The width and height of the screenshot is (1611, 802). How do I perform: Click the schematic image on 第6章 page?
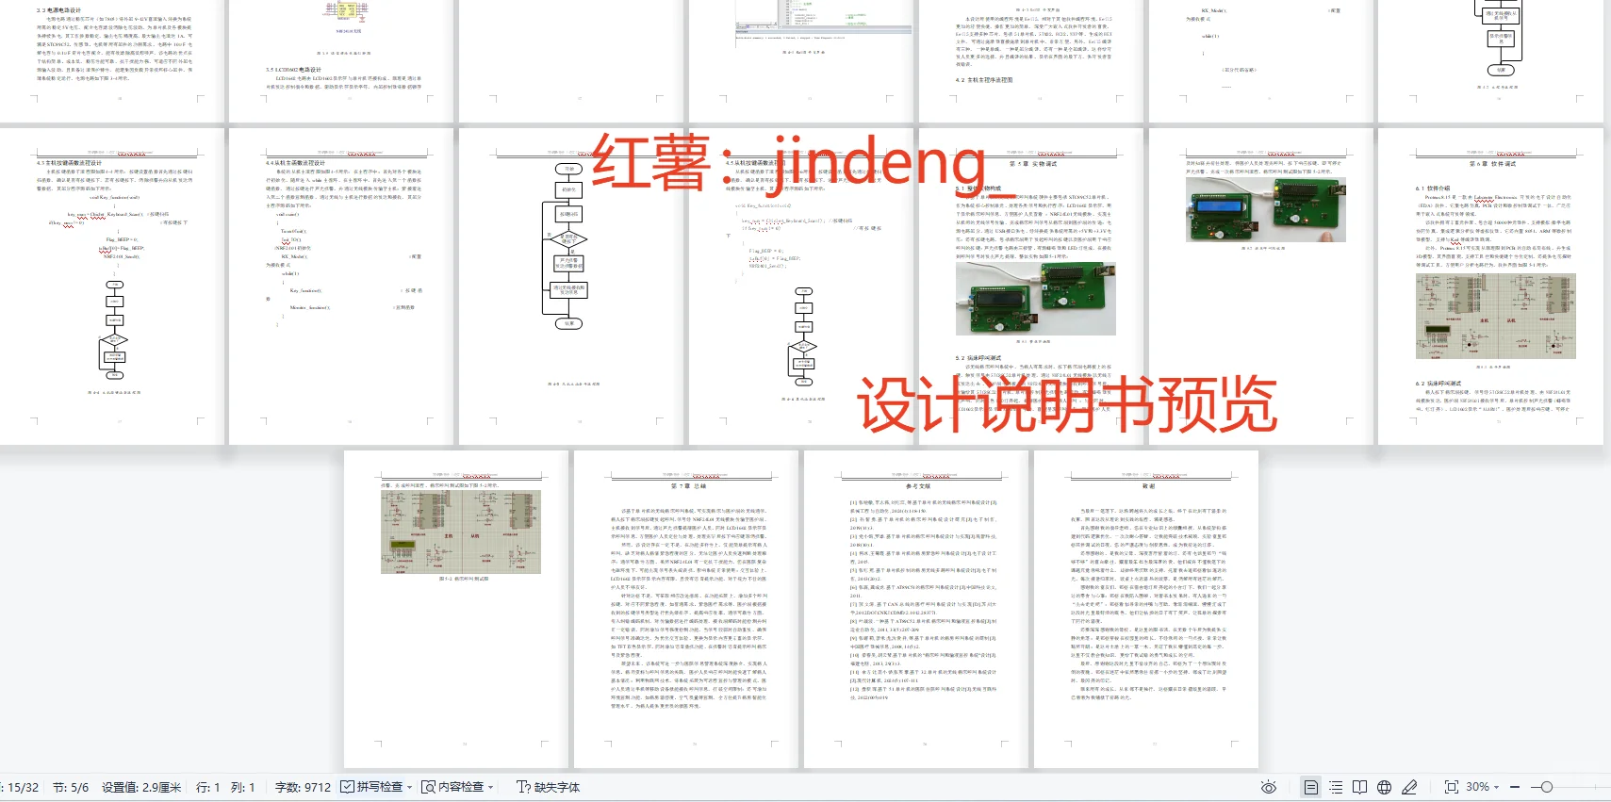[1495, 317]
